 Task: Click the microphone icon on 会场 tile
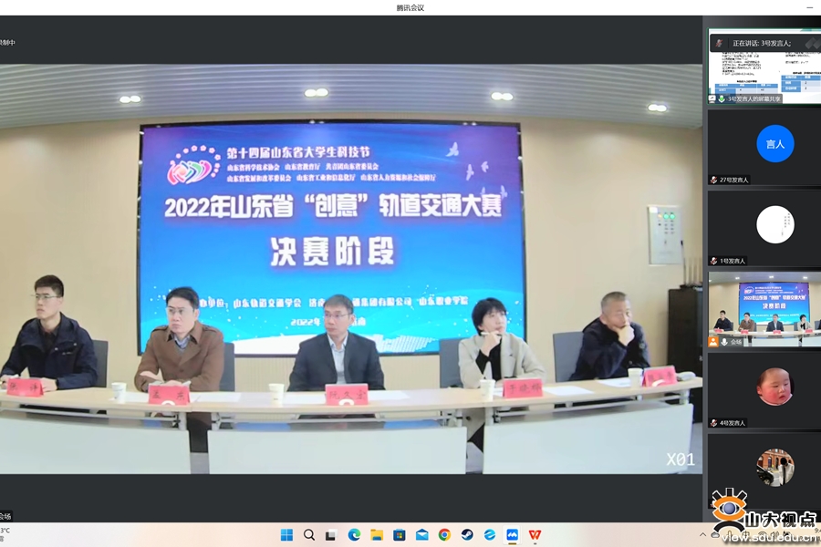pos(713,342)
